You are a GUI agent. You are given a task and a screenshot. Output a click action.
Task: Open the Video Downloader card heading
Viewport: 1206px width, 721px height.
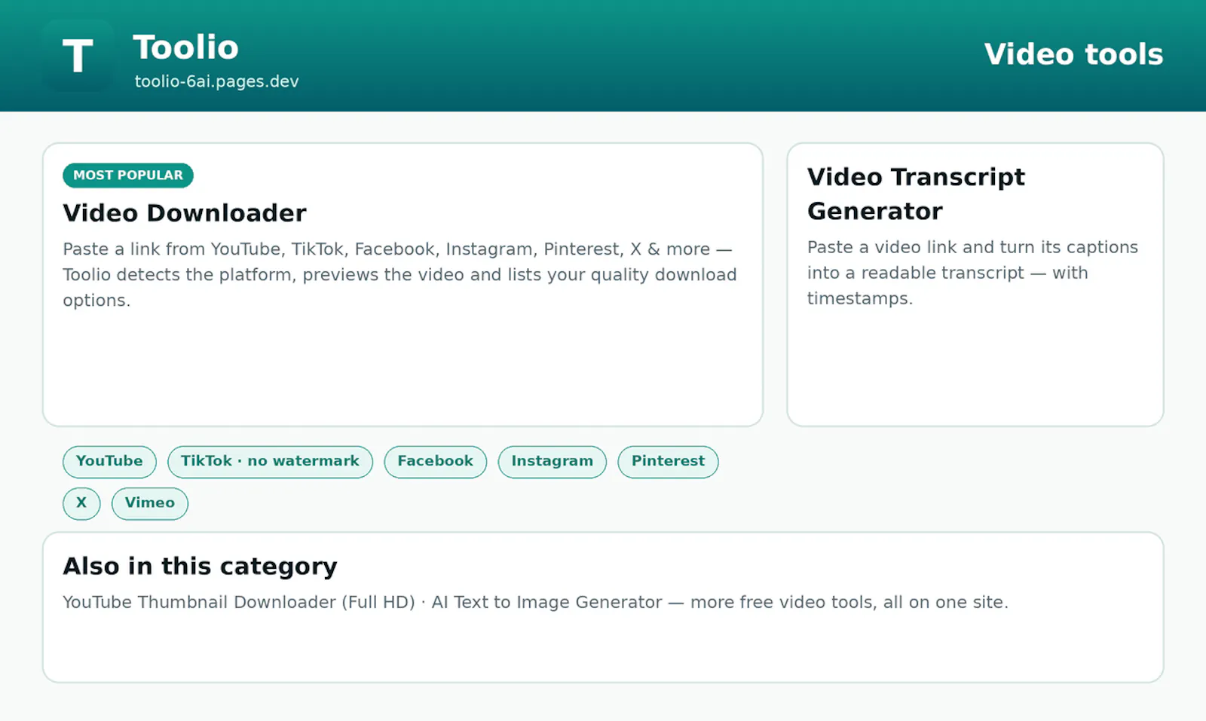(x=185, y=213)
